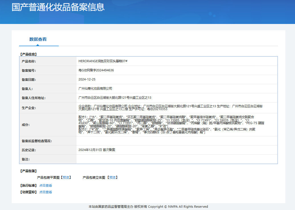Image resolution: width=295 pixels, height=210 pixels.
Task: Open 预览 link for 产品包装立体图
Action: point(113,177)
